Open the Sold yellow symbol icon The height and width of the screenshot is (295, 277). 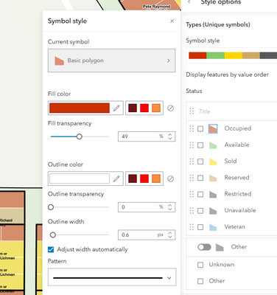point(213,162)
